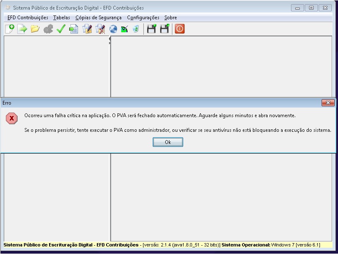Viewport: 338px width, 254px height.
Task: Click the new document icon with green plus
Action: click(9, 29)
